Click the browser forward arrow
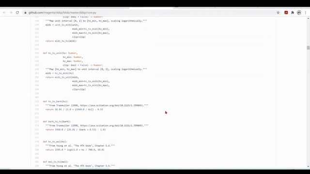 pyautogui.click(x=11, y=13)
